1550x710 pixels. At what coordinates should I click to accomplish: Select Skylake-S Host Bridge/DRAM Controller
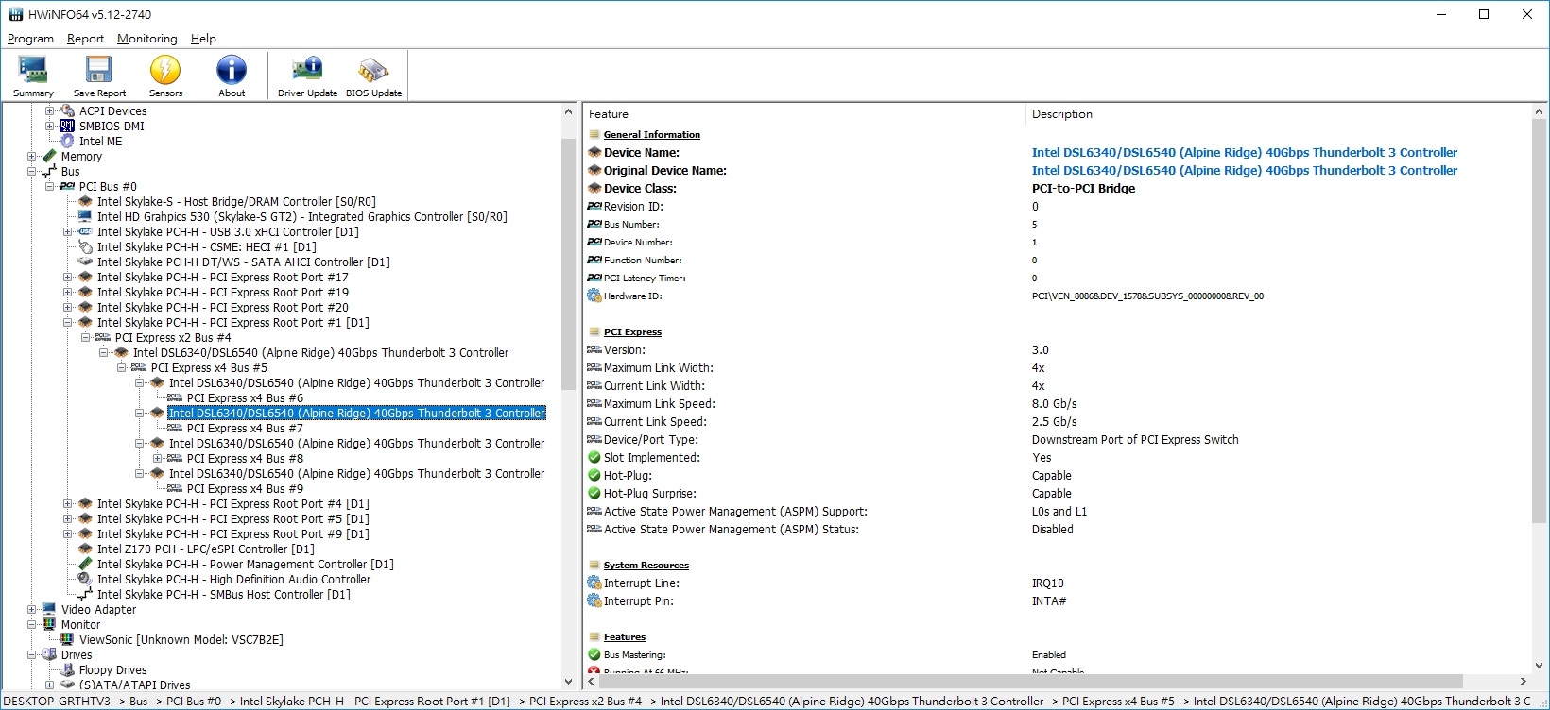coord(236,201)
